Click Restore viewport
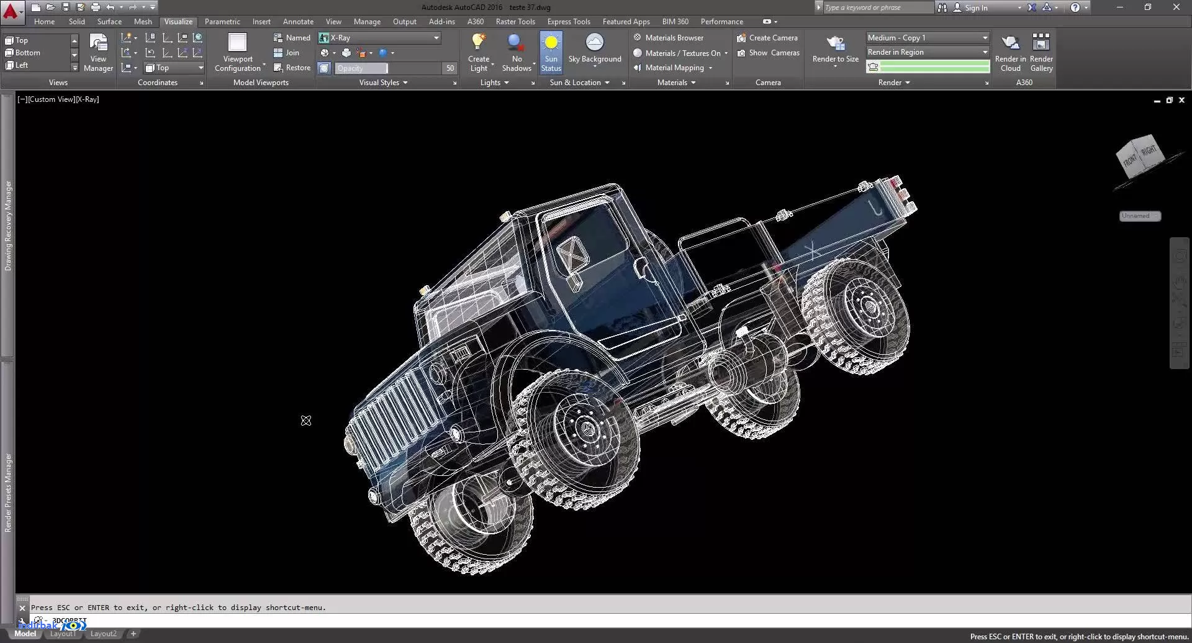Viewport: 1192px width, 643px height. point(292,68)
